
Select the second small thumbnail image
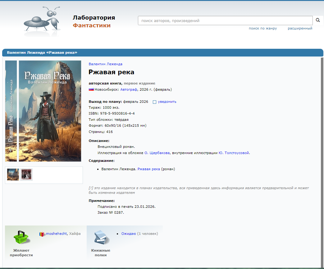[x=26, y=175]
